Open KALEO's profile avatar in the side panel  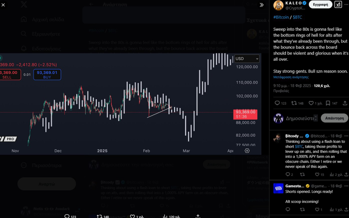(x=278, y=5)
